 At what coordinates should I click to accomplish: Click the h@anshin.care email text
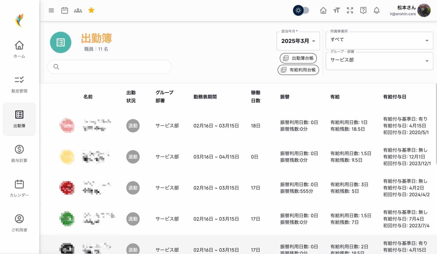point(403,14)
